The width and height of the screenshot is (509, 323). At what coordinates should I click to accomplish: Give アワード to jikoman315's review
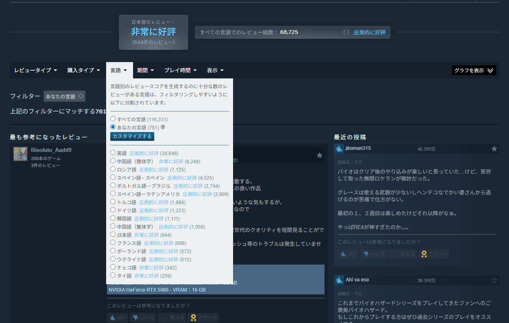(x=434, y=254)
